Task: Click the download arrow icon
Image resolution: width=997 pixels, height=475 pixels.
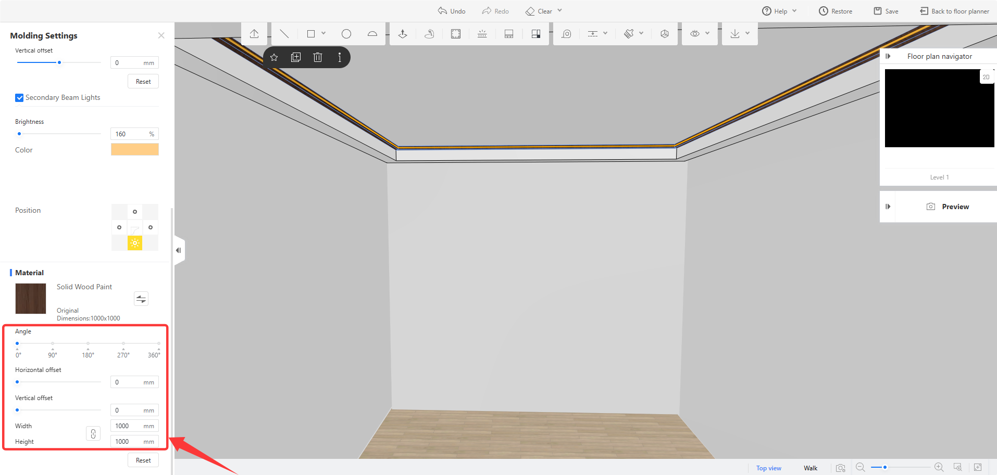Action: 735,34
